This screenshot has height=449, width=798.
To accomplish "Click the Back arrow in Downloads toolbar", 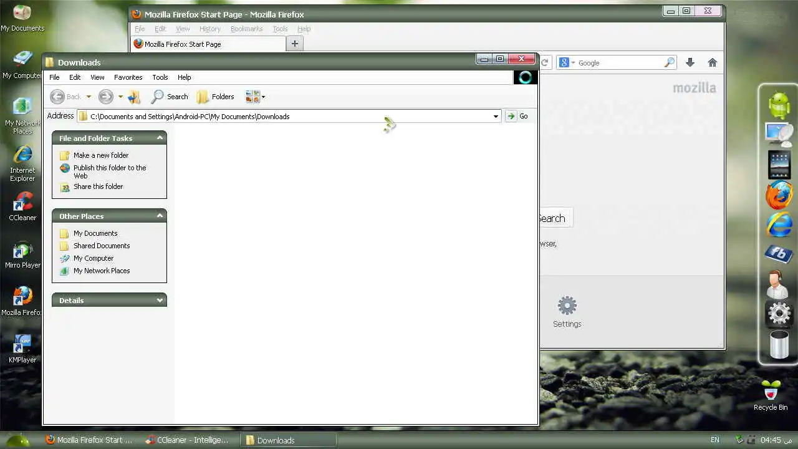I will [57, 97].
